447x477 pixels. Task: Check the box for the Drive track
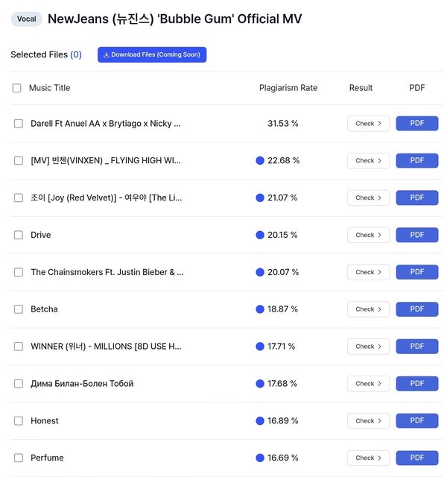click(19, 235)
